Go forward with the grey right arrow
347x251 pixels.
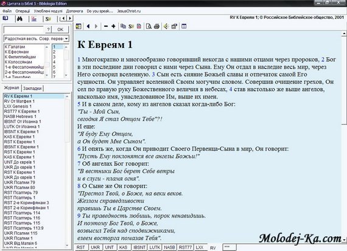point(96,26)
